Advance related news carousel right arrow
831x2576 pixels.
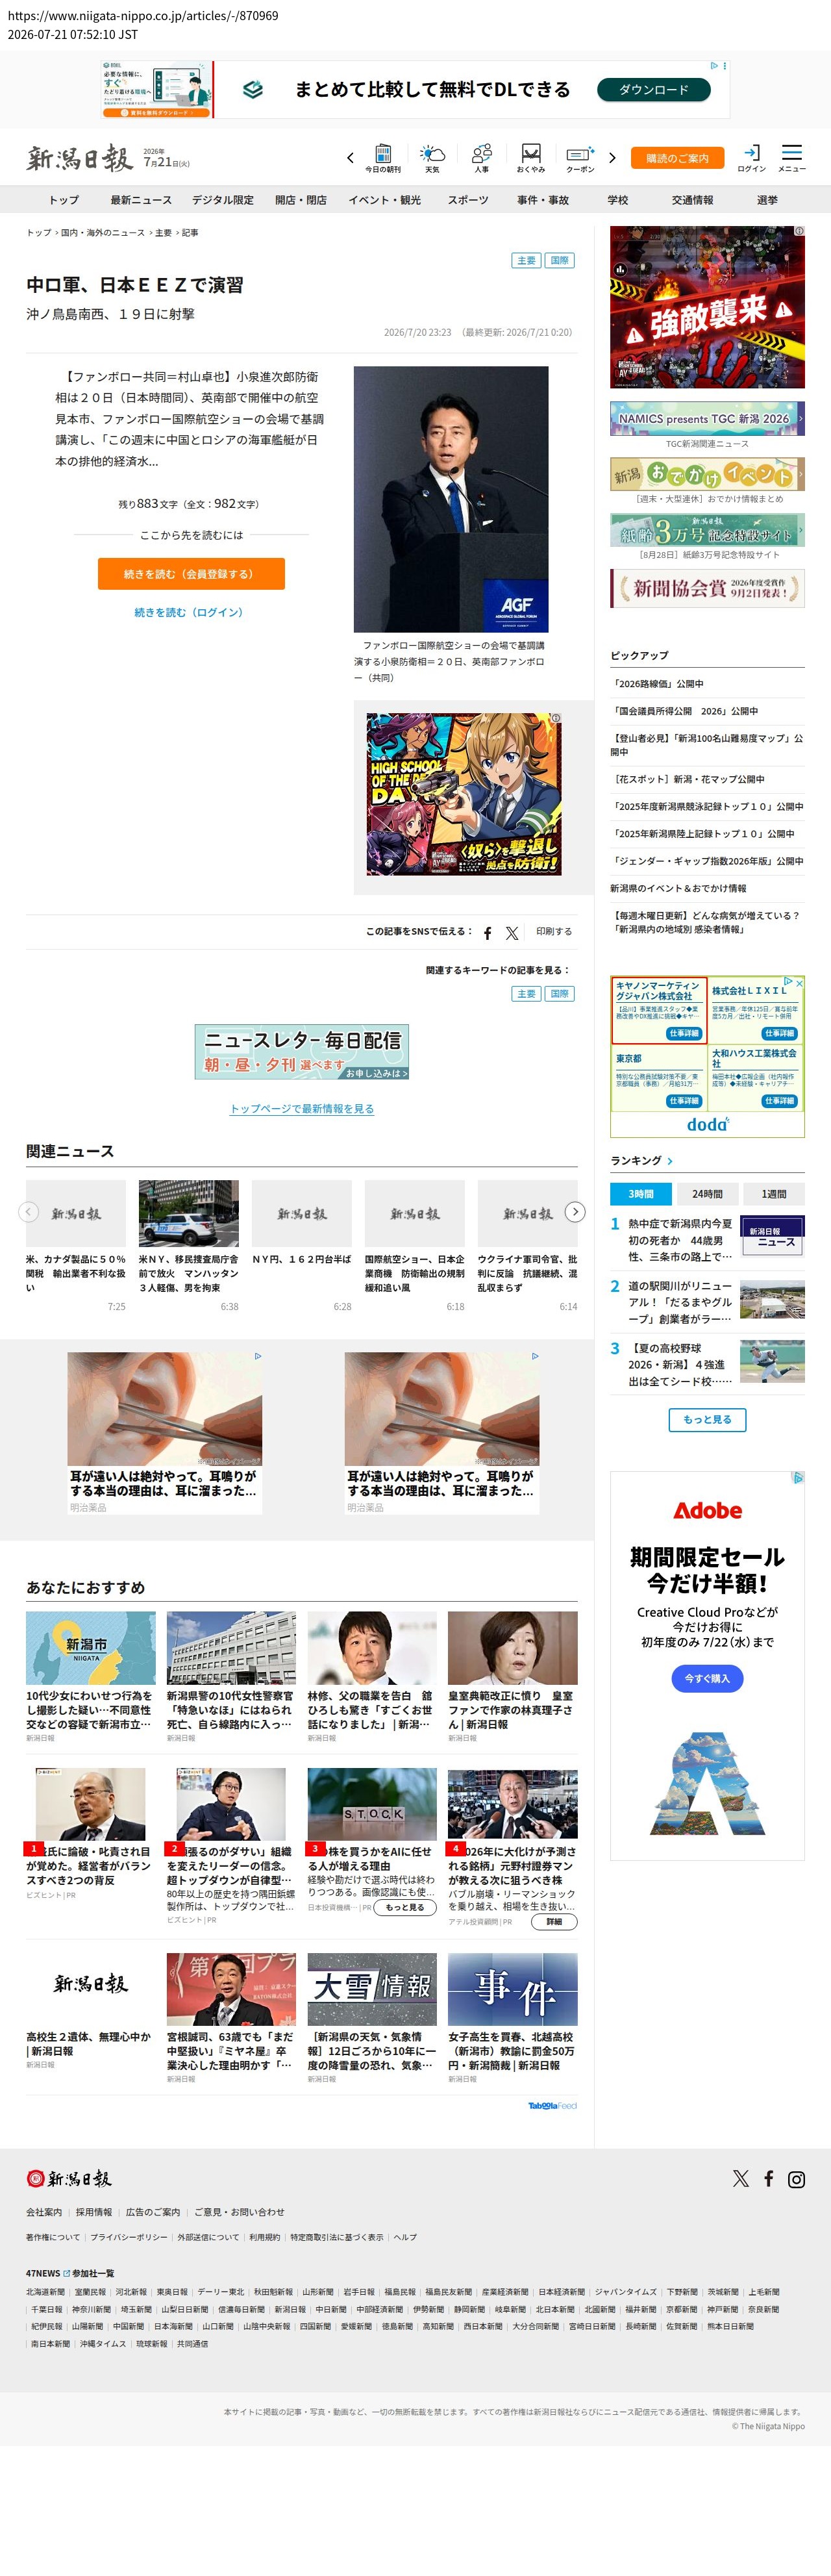[575, 1211]
